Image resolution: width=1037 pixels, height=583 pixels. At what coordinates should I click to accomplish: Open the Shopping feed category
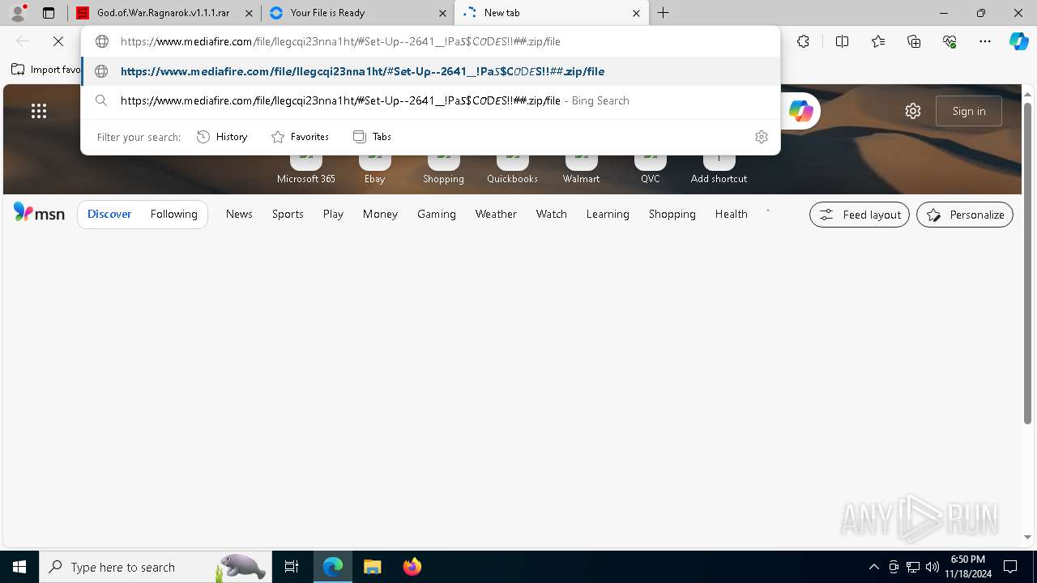tap(672, 214)
